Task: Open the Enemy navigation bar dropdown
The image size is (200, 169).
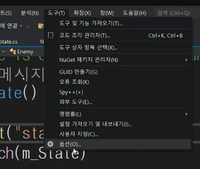Action: click(x=26, y=52)
